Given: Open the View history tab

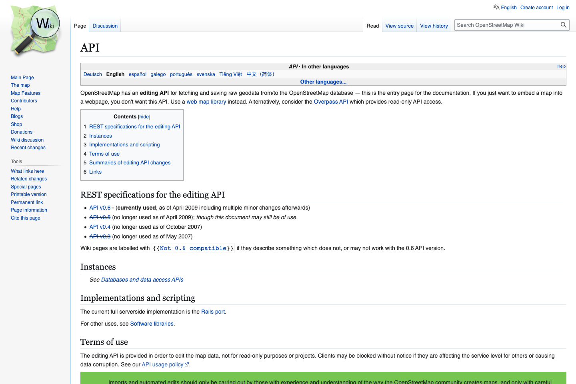Looking at the screenshot, I should click(x=434, y=26).
